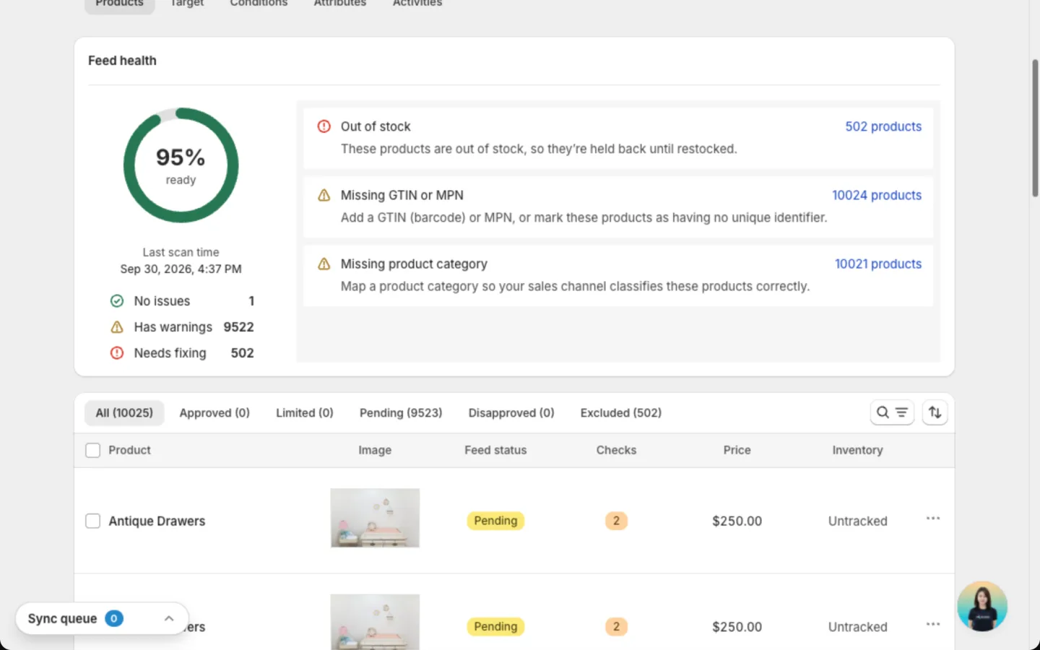Open the 502 products link
The width and height of the screenshot is (1040, 650).
[883, 126]
